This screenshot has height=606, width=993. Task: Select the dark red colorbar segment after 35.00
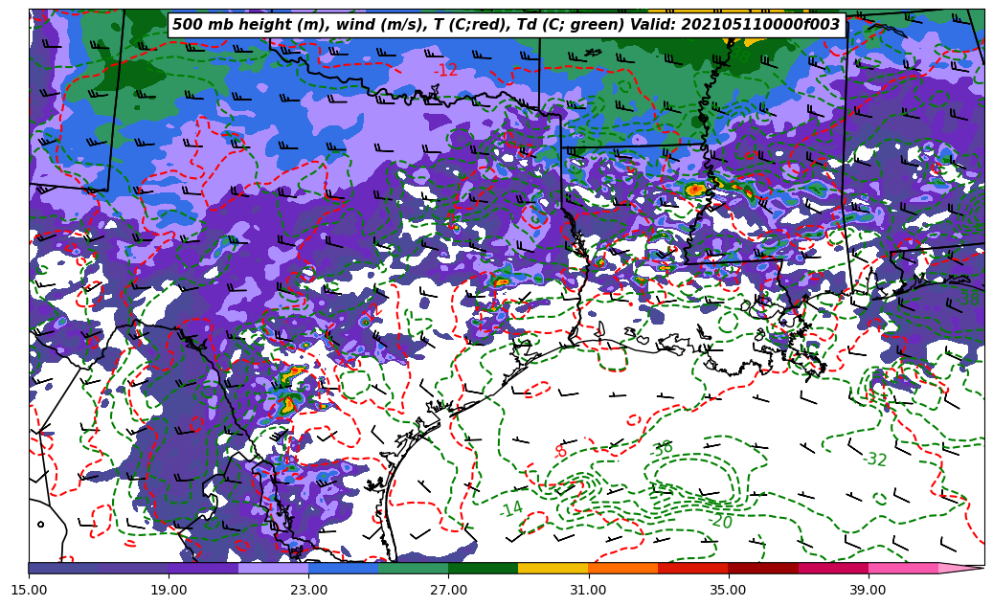(x=763, y=568)
